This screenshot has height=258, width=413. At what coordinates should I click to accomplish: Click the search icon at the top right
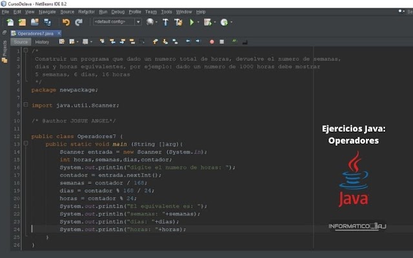(400, 11)
